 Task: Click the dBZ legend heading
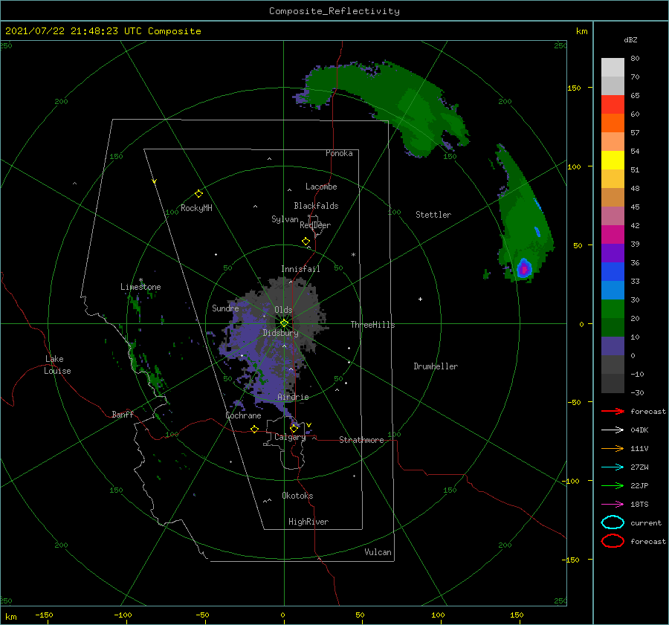[x=630, y=39]
